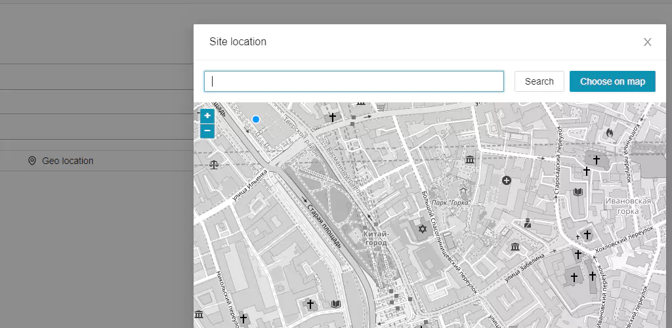Click the blue location marker dot
Viewport: 672px width, 328px height.
[256, 119]
